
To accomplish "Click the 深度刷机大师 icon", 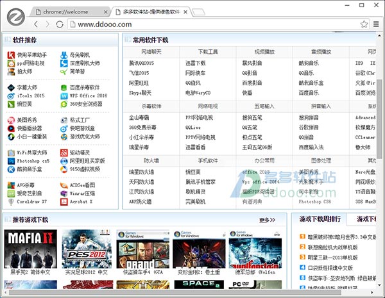I will (x=64, y=63).
